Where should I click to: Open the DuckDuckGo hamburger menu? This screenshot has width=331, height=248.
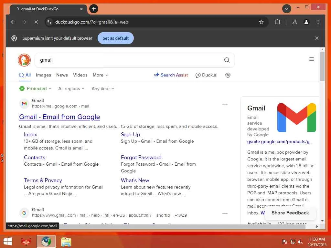[311, 59]
